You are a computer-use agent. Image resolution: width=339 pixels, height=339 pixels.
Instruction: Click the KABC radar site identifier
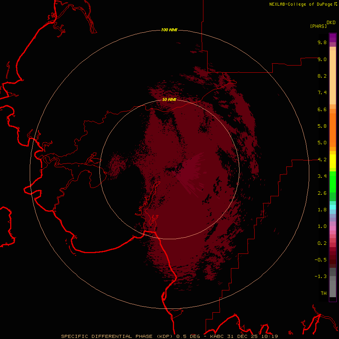click(217, 336)
